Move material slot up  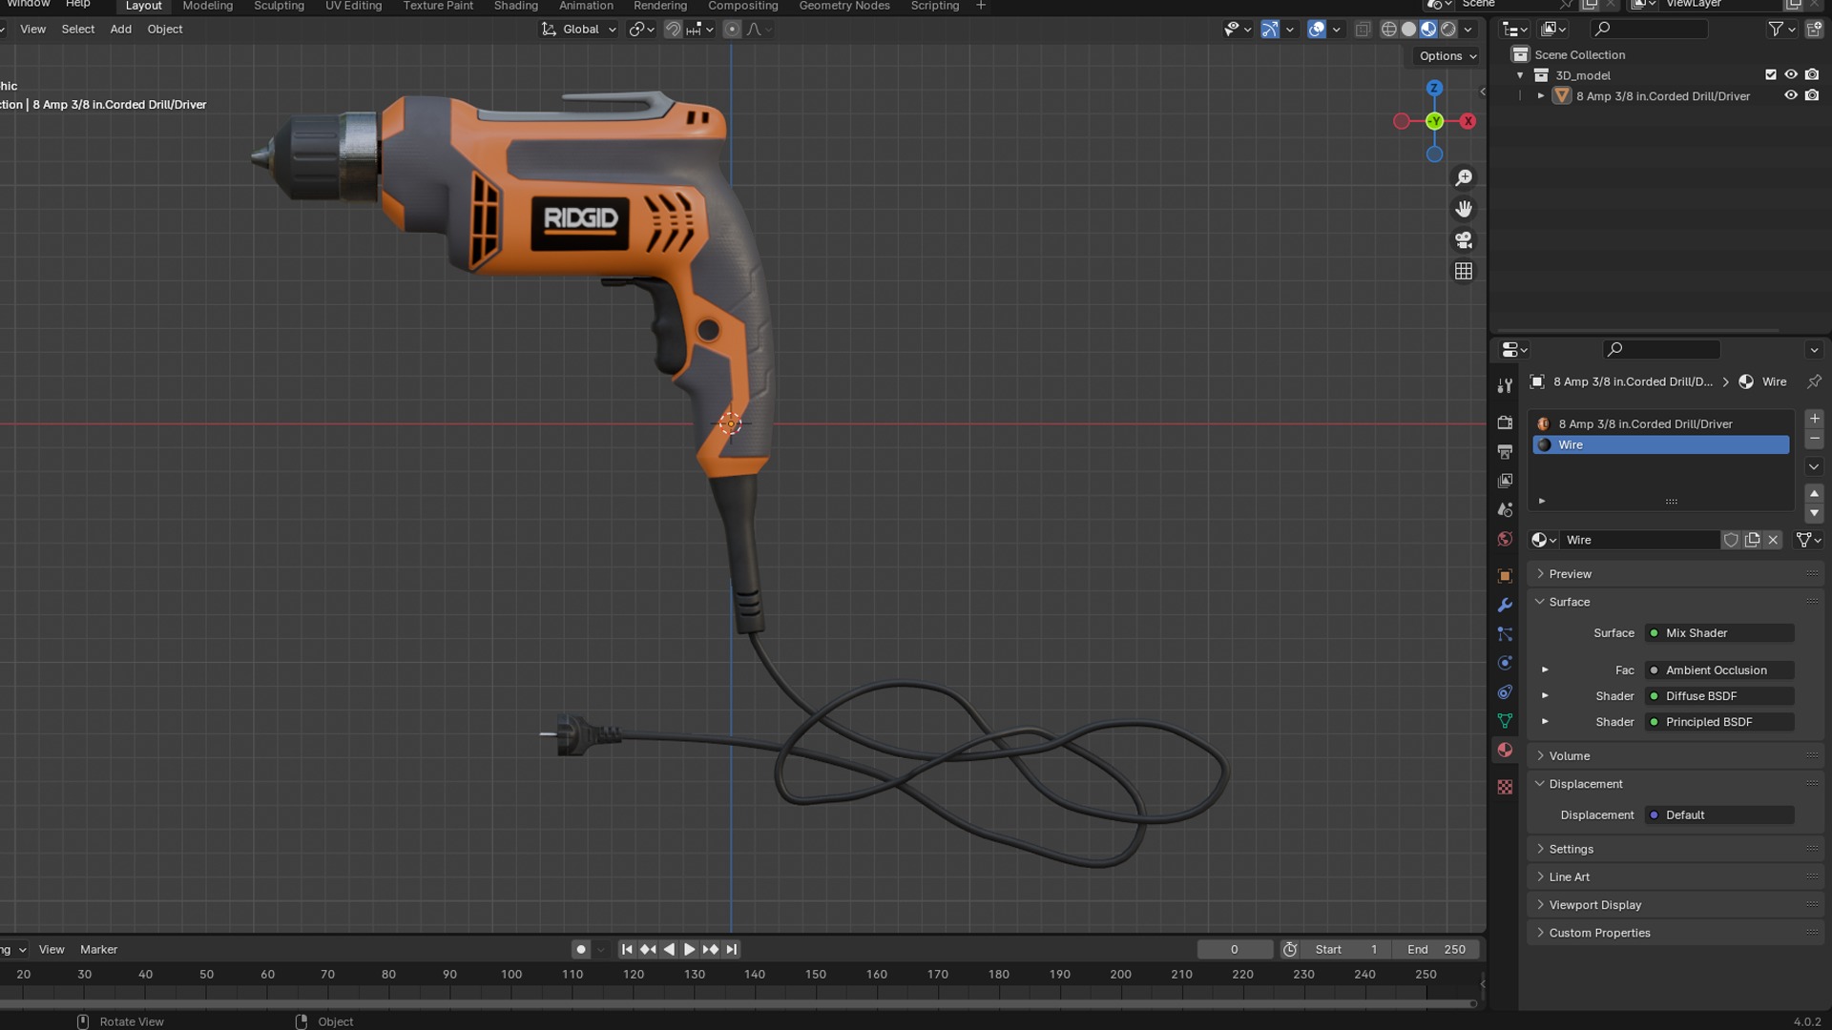[x=1814, y=493]
